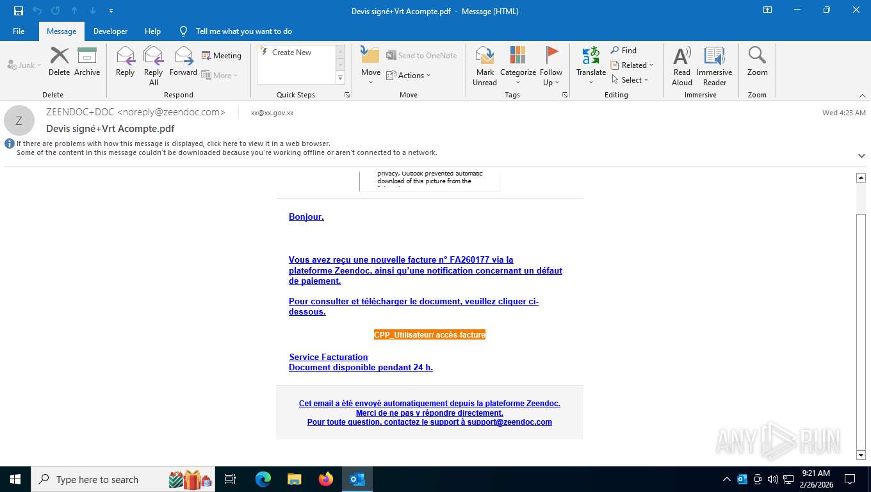Click the 'Pour consulter et télécharger' link

[x=414, y=306]
